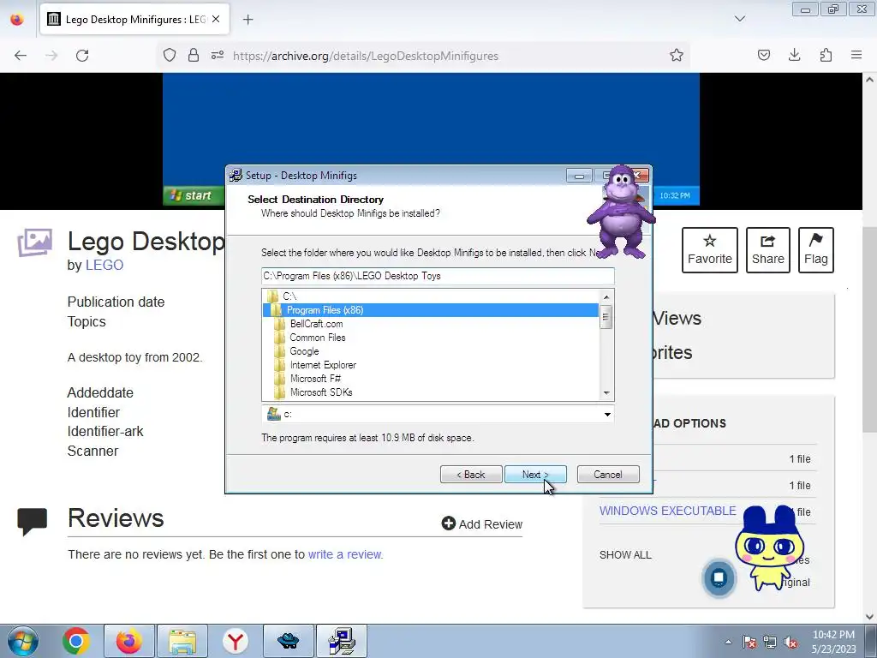Select the C:\ root folder
877x658 pixels.
coord(289,296)
